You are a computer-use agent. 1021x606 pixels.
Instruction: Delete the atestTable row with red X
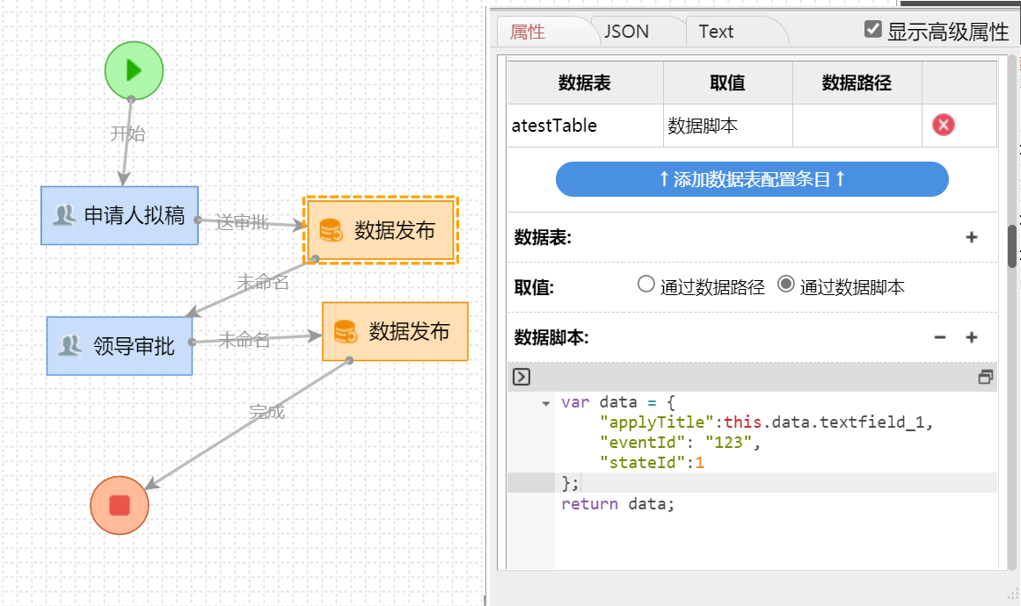pyautogui.click(x=943, y=126)
